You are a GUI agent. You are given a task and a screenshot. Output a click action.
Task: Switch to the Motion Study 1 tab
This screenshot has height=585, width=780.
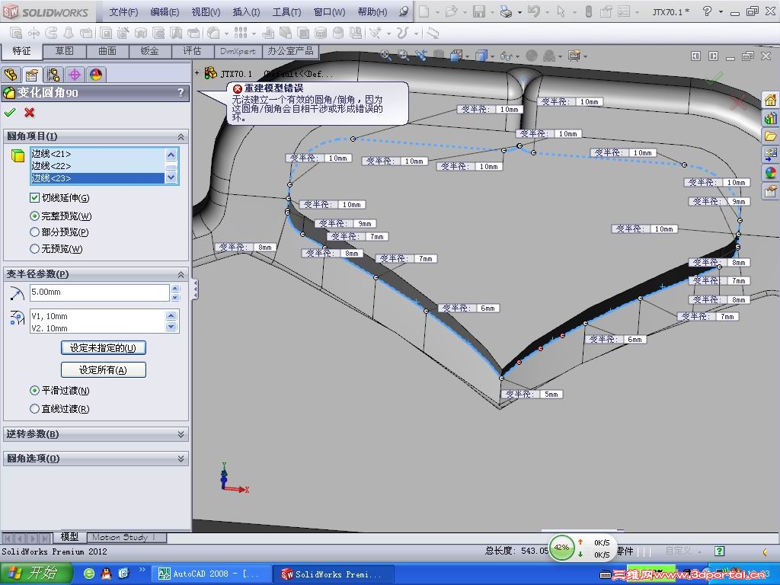click(x=126, y=538)
